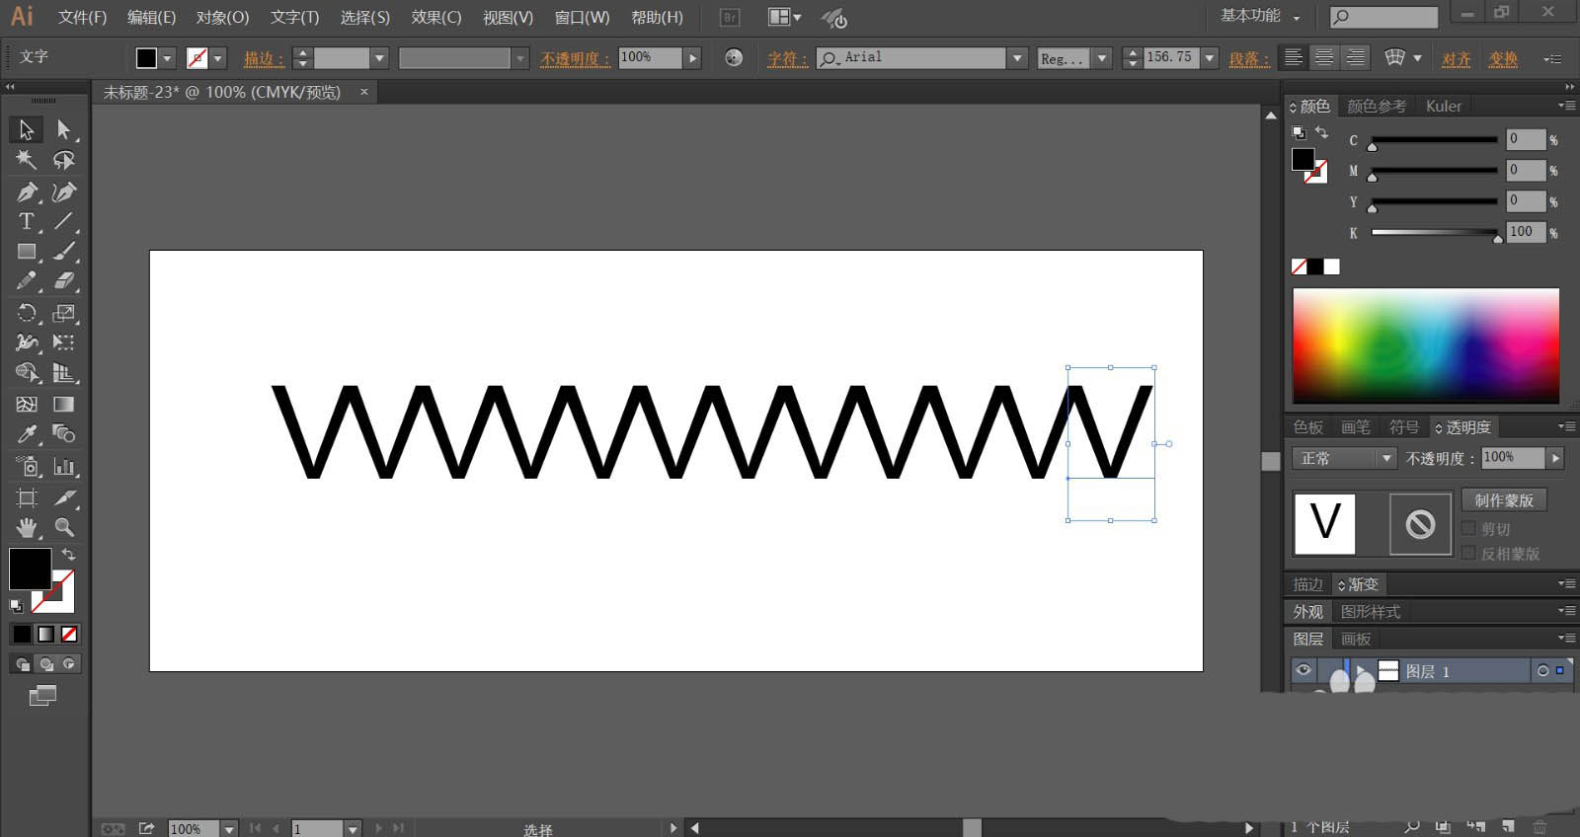This screenshot has height=837, width=1580.
Task: Enable Draw Behind mode
Action: [45, 664]
